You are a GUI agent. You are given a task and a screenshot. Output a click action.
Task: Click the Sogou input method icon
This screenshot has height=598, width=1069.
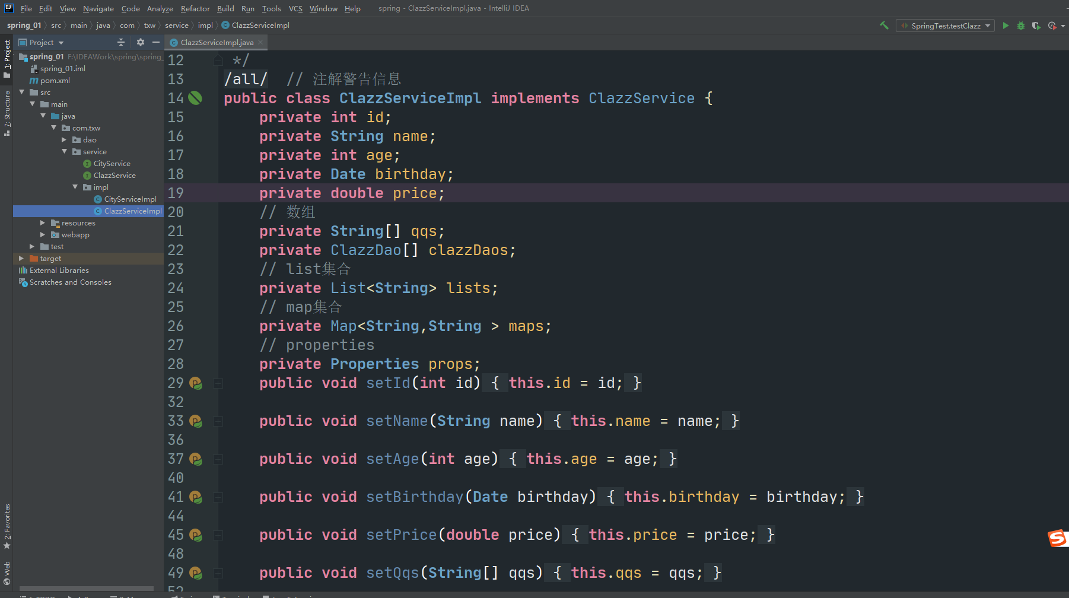click(x=1058, y=538)
